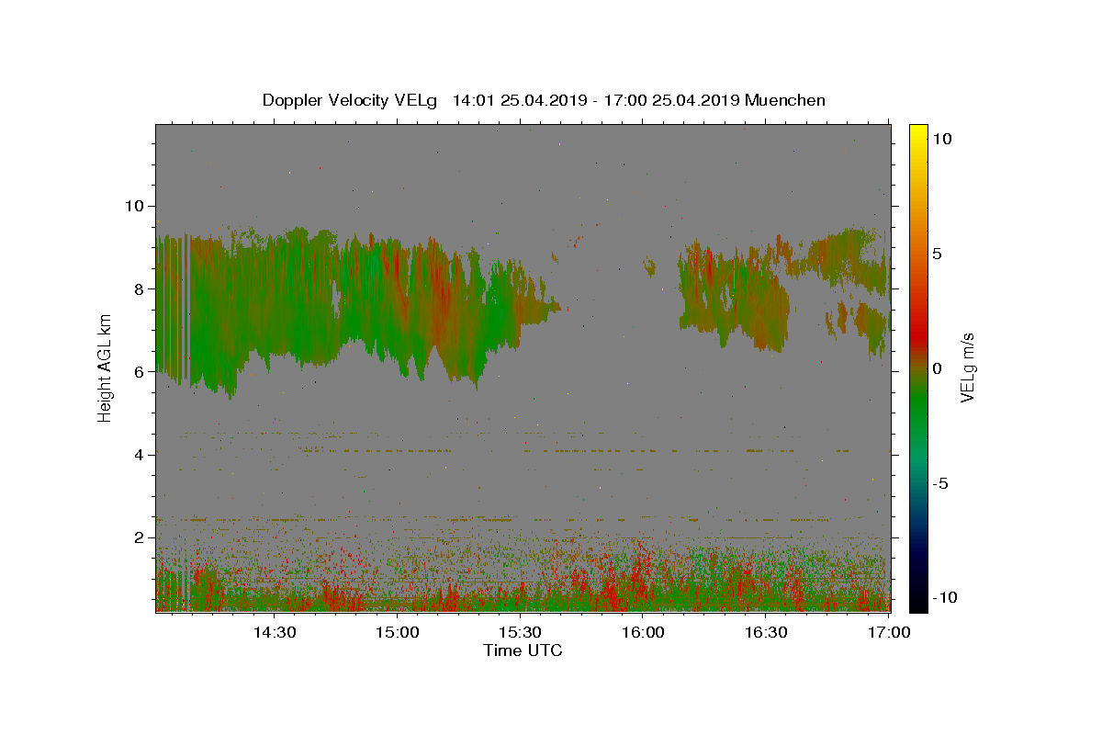Click the 'Height AGL km' axis label
Viewport: 1102px width, 735px height.
tap(106, 368)
